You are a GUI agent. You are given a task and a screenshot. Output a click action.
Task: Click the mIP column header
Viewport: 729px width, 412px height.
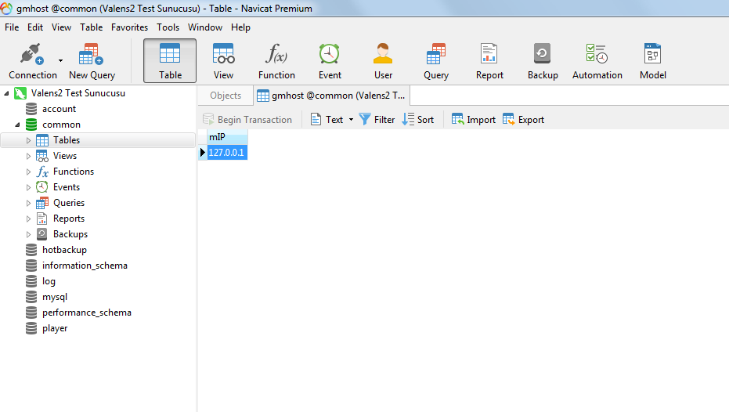[227, 137]
